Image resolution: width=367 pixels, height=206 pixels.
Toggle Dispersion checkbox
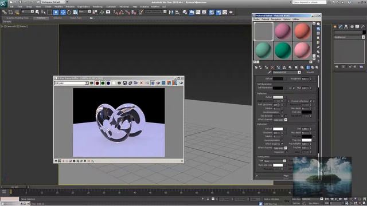coord(286,152)
